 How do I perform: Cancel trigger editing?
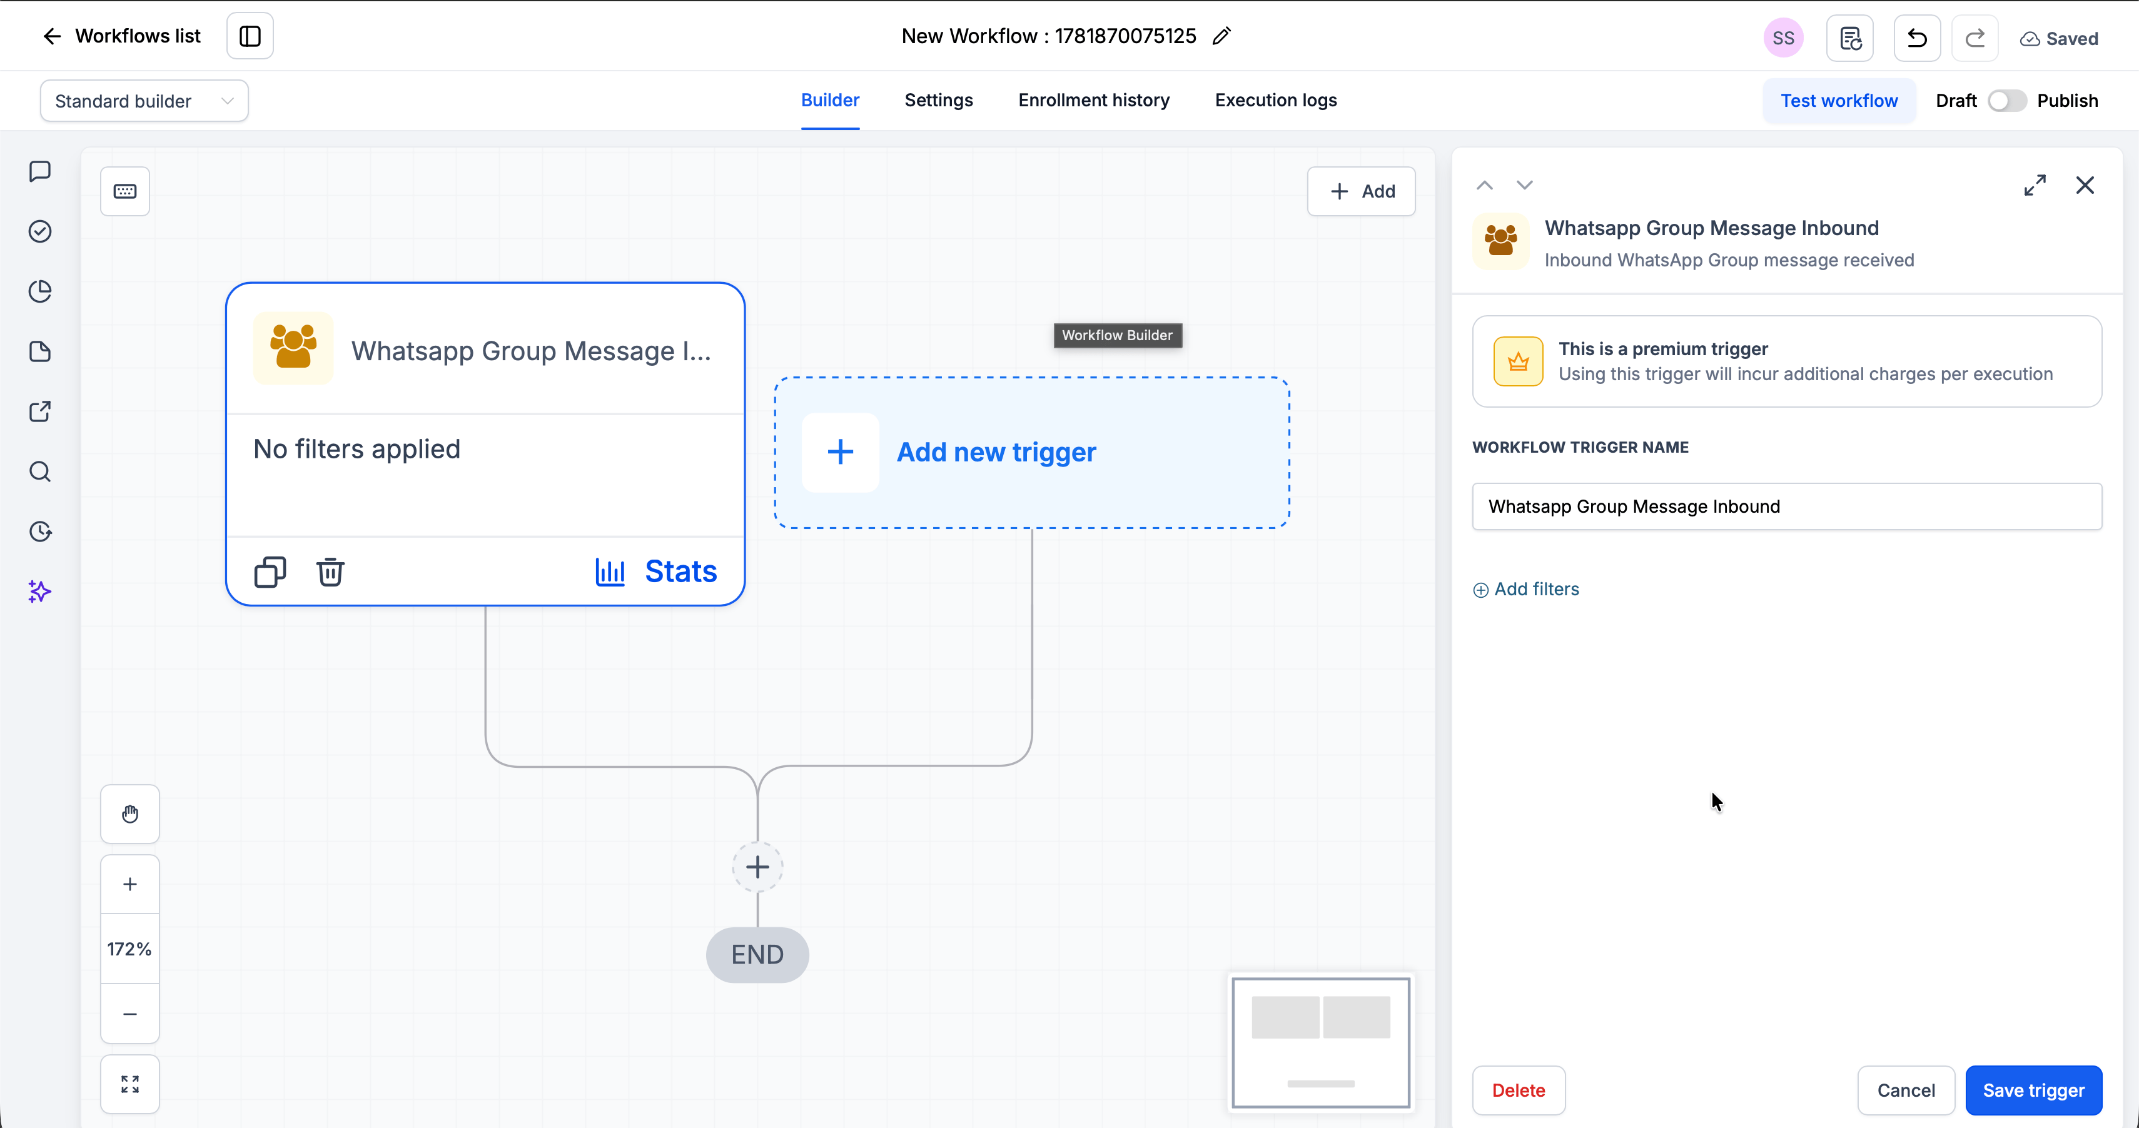point(1906,1090)
